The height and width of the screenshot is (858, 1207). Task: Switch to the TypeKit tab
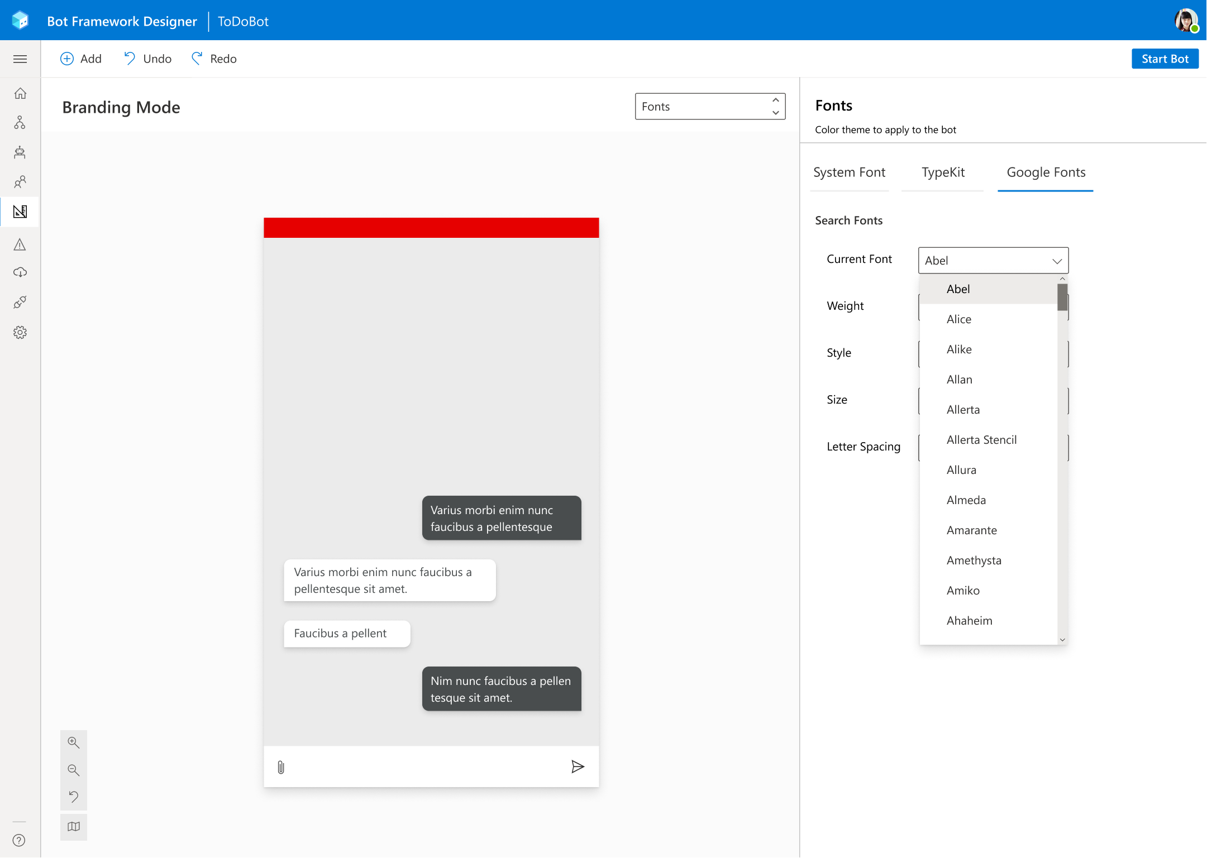[x=943, y=172]
